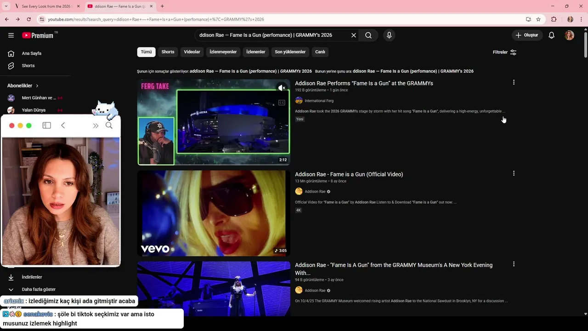
Task: Open notifications bell
Action: click(552, 35)
